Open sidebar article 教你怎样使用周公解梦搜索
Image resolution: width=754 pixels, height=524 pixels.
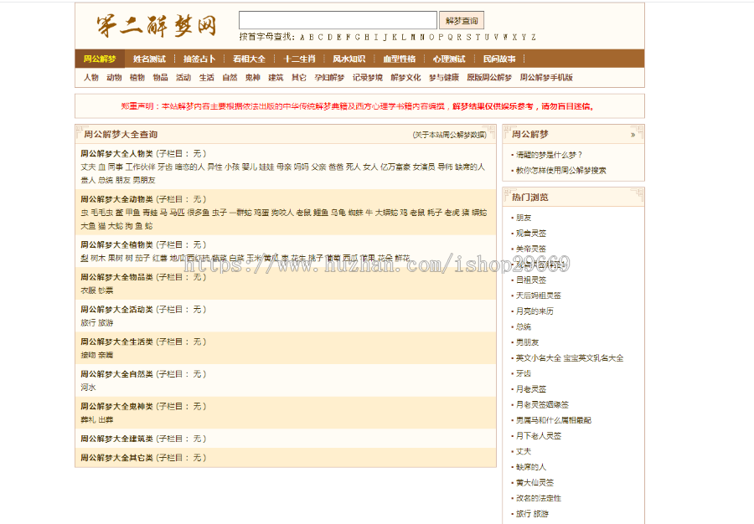560,171
